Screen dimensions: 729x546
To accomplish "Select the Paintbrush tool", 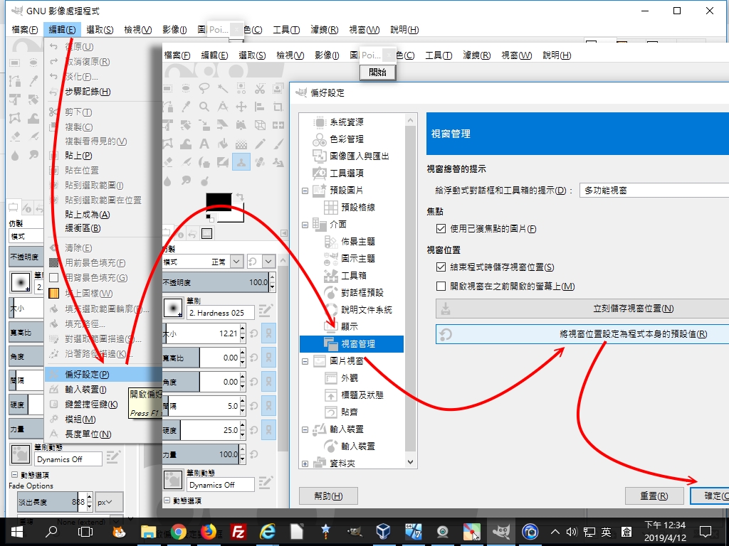I will coord(278,144).
